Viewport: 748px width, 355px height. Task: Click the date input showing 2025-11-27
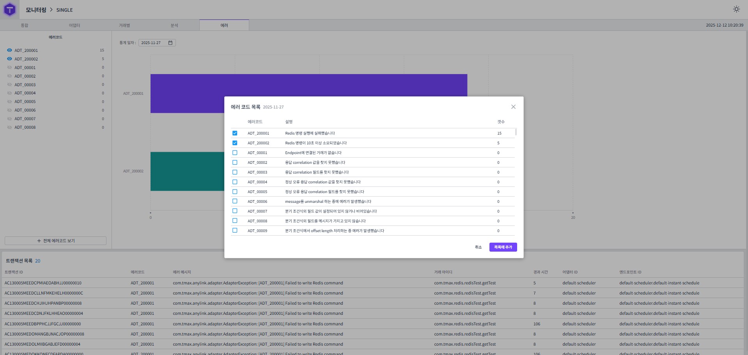point(153,43)
